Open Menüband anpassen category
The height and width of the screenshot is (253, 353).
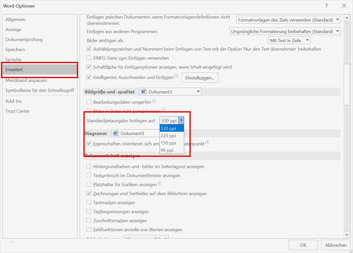[40, 80]
